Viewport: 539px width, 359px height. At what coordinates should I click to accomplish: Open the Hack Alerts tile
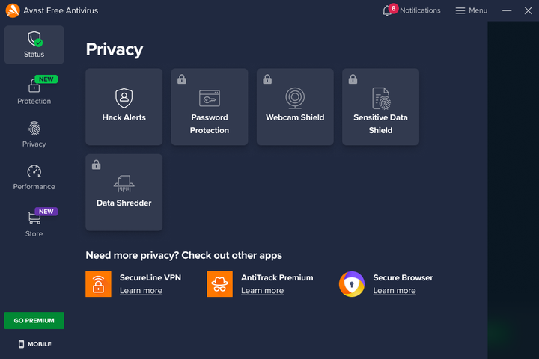[124, 107]
